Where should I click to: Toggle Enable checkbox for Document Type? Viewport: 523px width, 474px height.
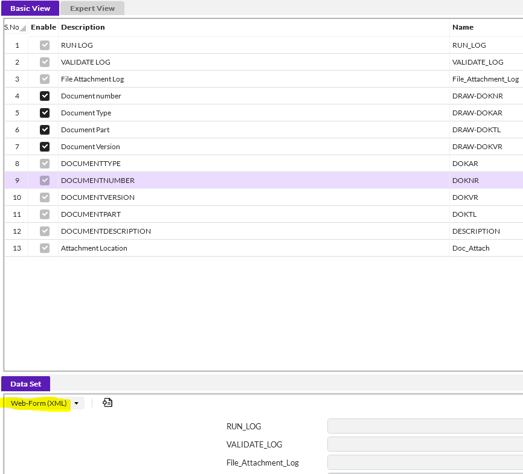[45, 113]
